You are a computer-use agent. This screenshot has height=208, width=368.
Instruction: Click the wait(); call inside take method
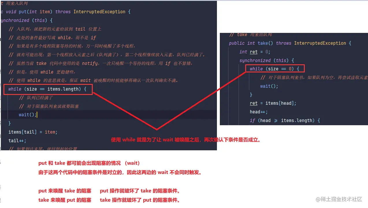pos(269,86)
